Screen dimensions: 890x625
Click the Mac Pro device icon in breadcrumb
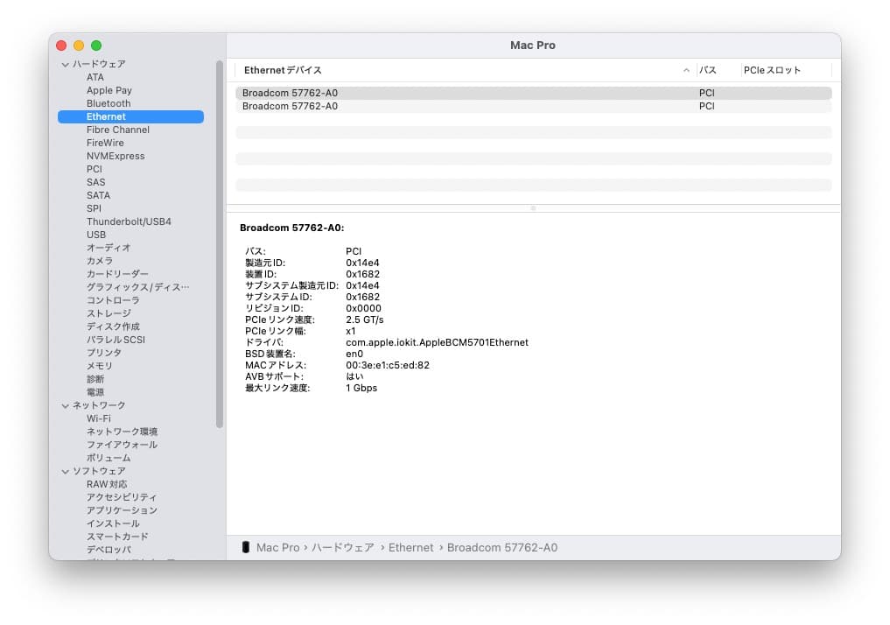click(x=246, y=547)
